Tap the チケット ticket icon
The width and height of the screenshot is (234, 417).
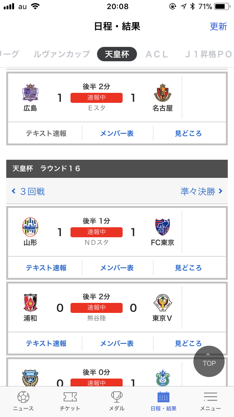(x=70, y=397)
